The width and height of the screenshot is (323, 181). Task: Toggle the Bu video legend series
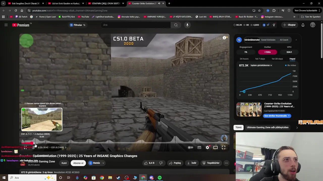tap(290, 65)
